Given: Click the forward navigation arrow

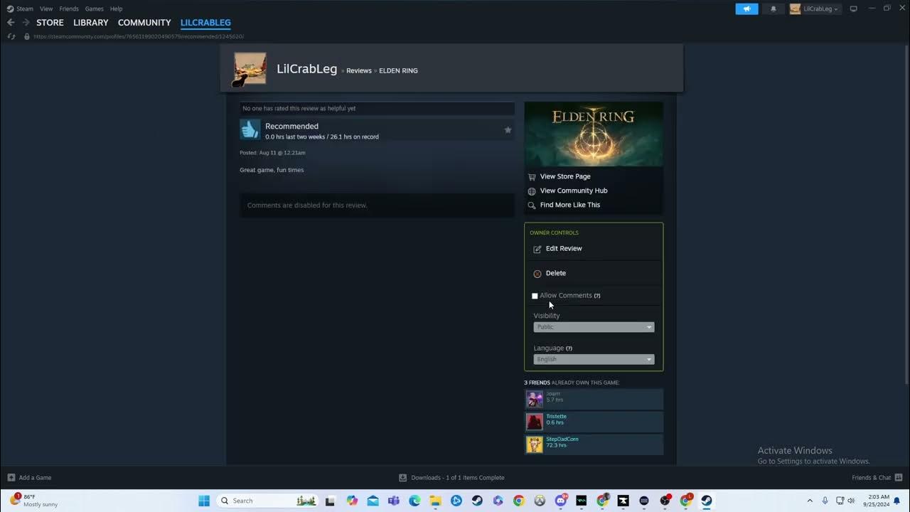Looking at the screenshot, I should pos(26,23).
